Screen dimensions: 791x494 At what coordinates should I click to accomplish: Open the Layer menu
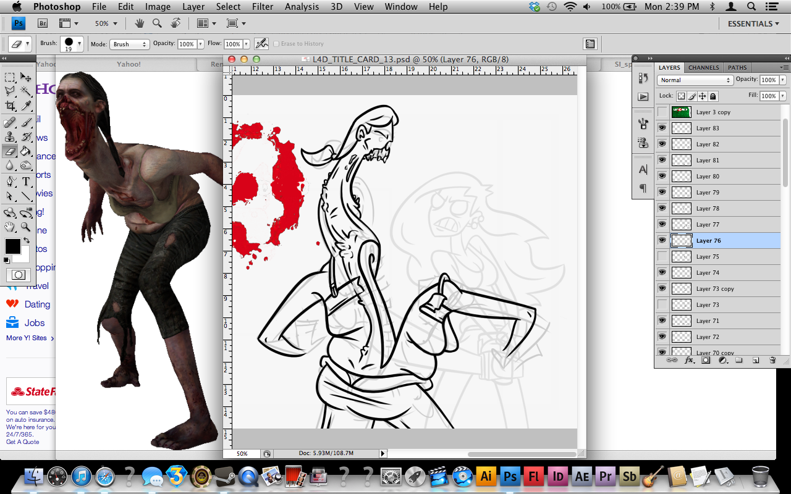[x=193, y=7]
